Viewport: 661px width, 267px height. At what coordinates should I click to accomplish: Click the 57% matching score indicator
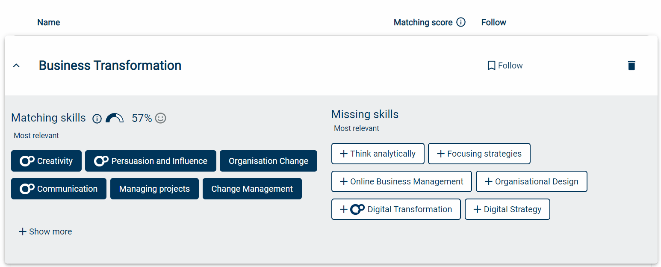pos(141,118)
